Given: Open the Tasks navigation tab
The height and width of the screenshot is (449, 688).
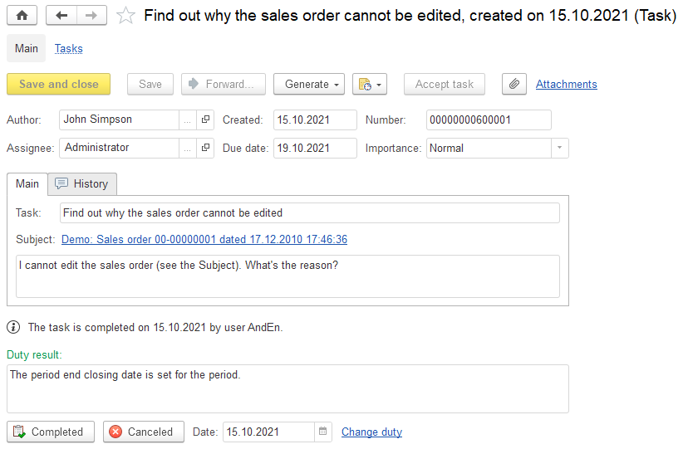Looking at the screenshot, I should (68, 48).
